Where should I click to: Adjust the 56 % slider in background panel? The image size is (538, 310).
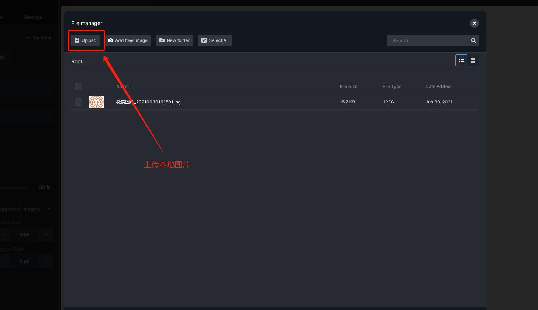14,187
